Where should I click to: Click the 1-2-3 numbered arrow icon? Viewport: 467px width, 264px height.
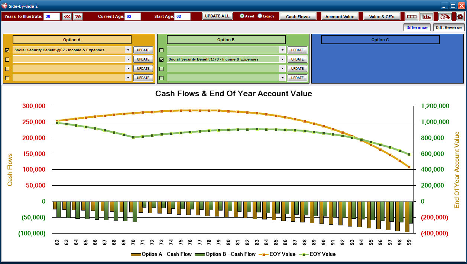pyautogui.click(x=445, y=16)
